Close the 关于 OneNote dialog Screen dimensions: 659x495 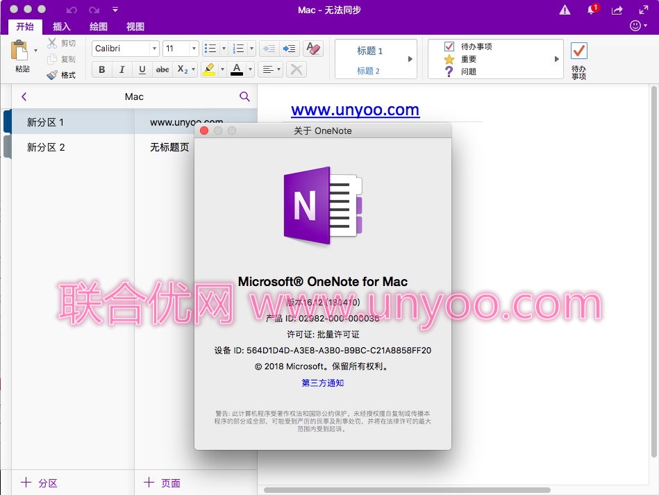[204, 131]
